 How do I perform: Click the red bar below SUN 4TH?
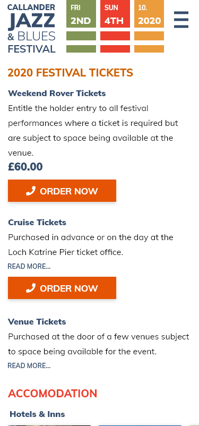(x=115, y=36)
